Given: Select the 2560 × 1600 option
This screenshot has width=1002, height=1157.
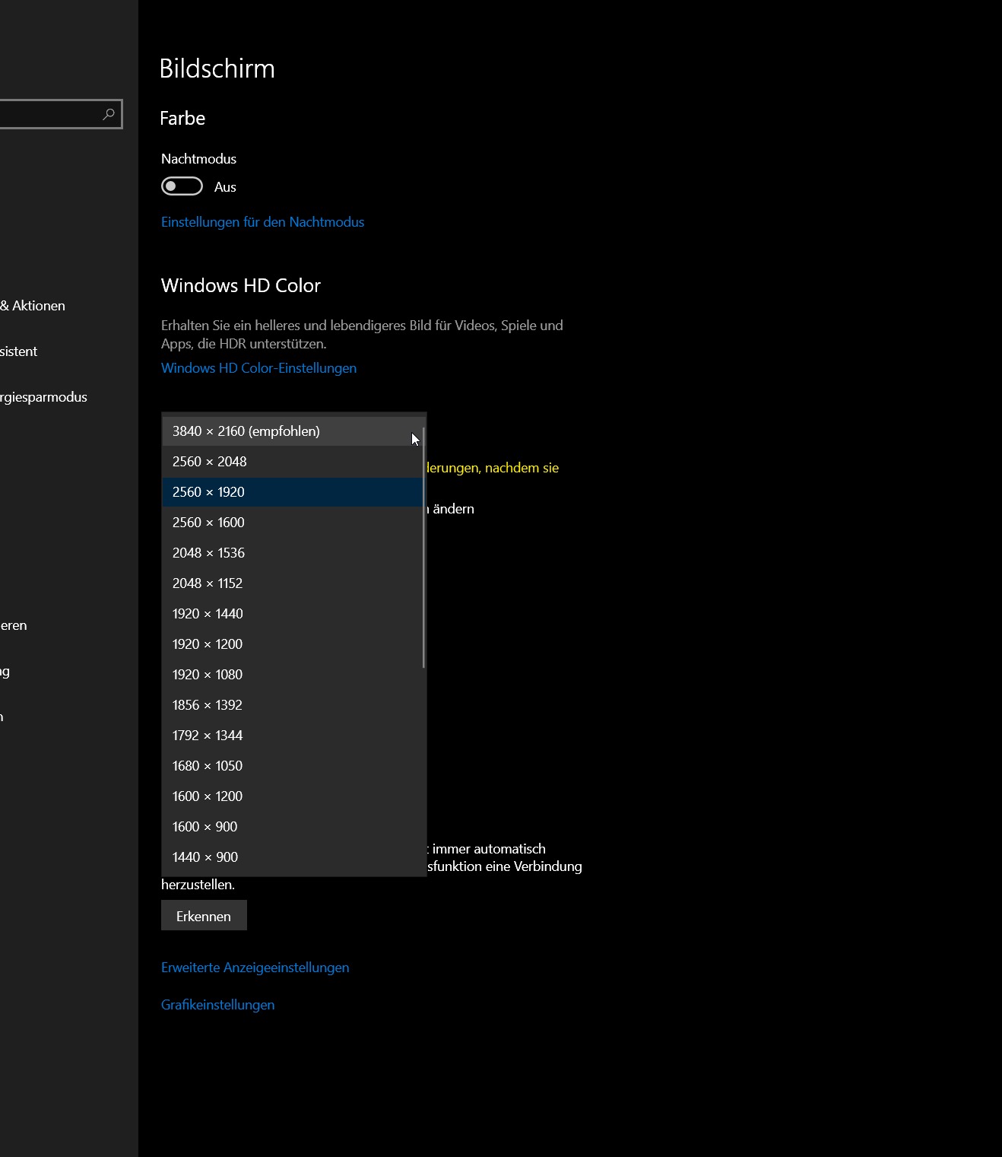Looking at the screenshot, I should (x=208, y=523).
